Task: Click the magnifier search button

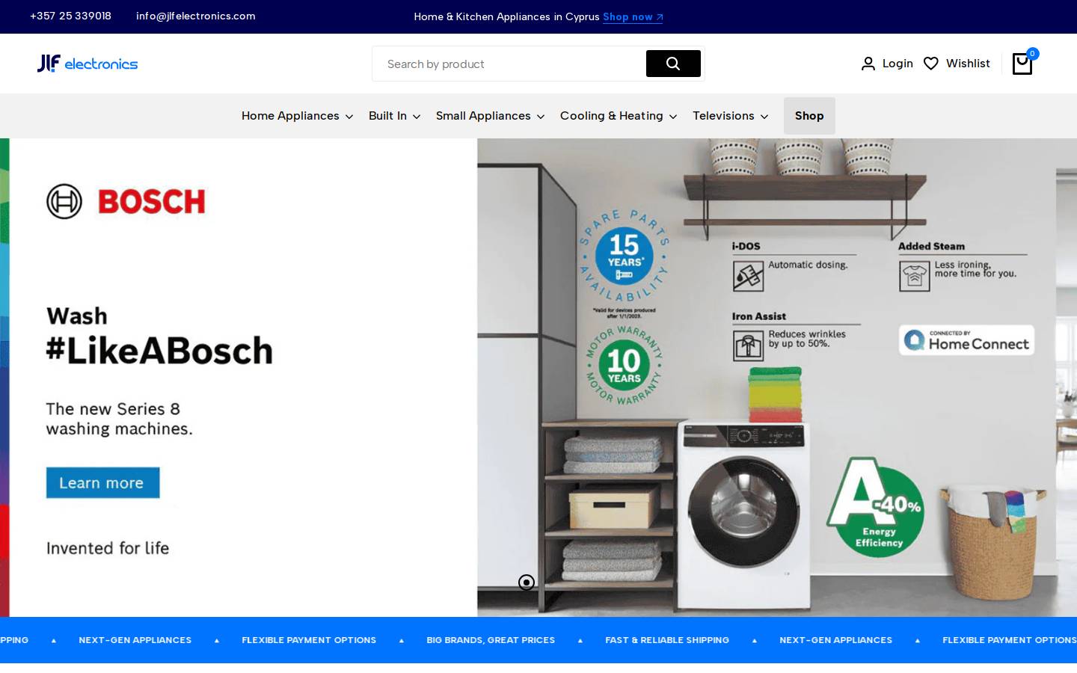Action: 673,64
